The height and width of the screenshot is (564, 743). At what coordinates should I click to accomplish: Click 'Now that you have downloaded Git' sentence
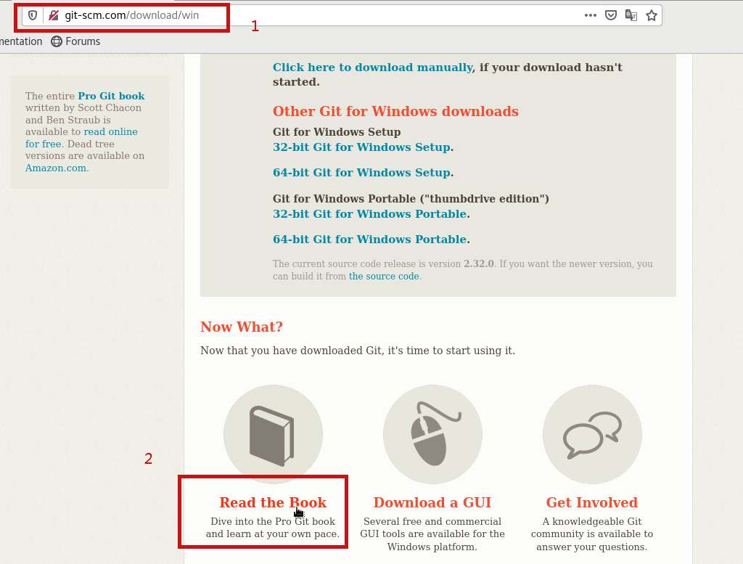358,351
